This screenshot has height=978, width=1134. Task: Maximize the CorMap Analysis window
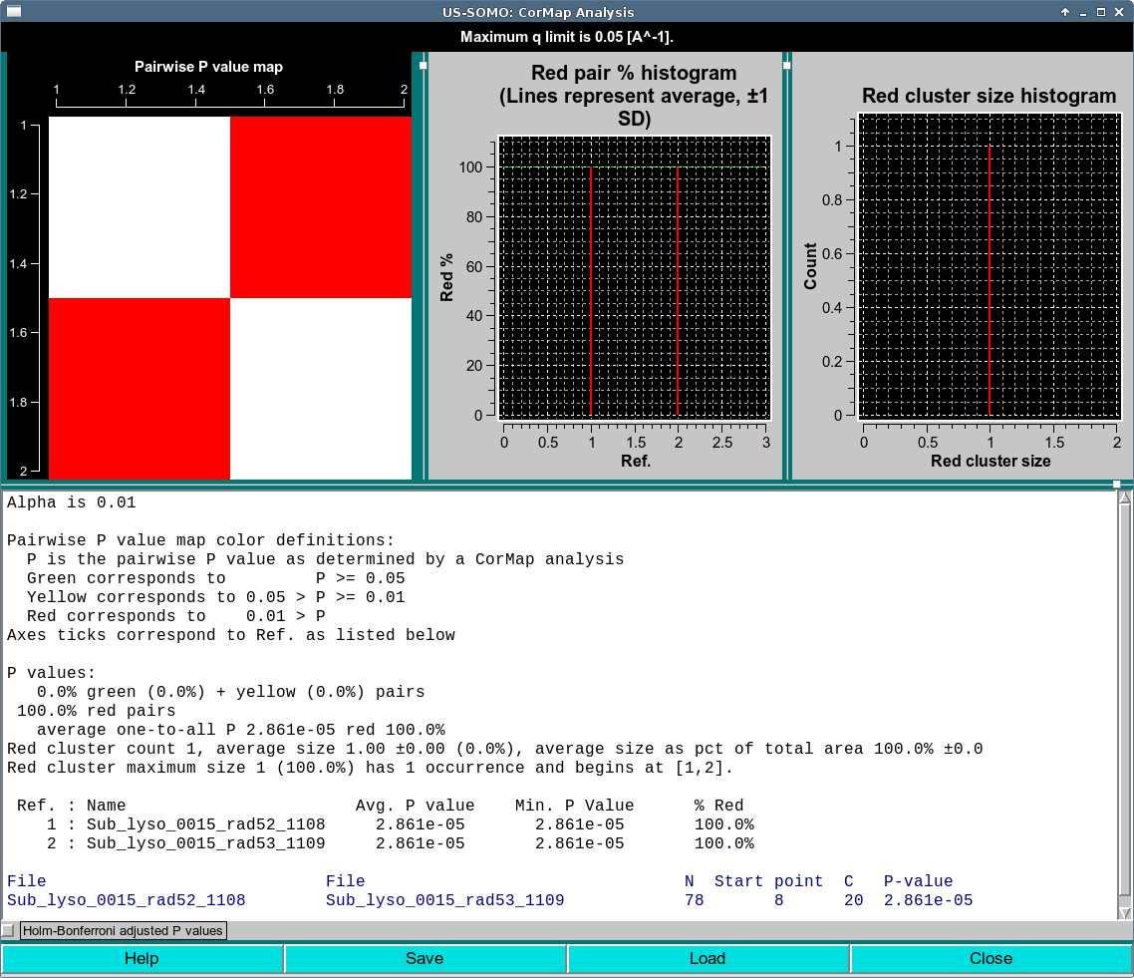(x=1101, y=12)
